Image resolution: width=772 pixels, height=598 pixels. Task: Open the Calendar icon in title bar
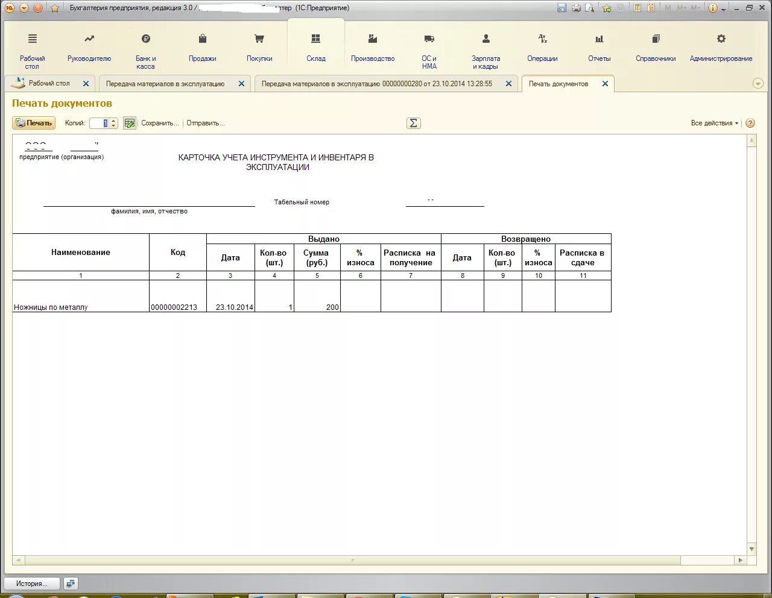click(x=651, y=8)
